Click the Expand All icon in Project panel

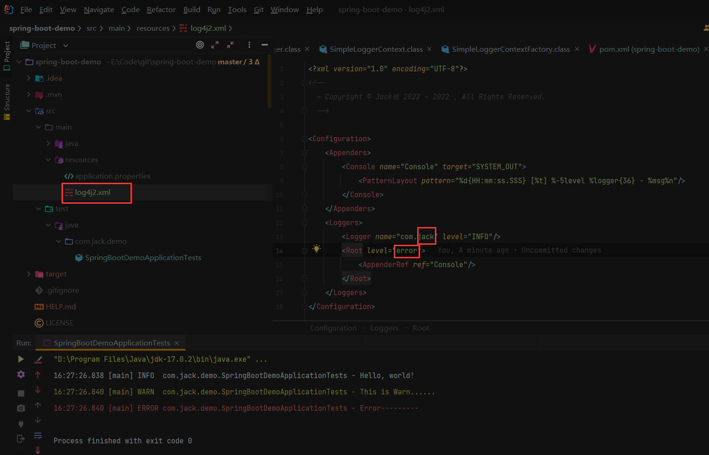tap(215, 45)
